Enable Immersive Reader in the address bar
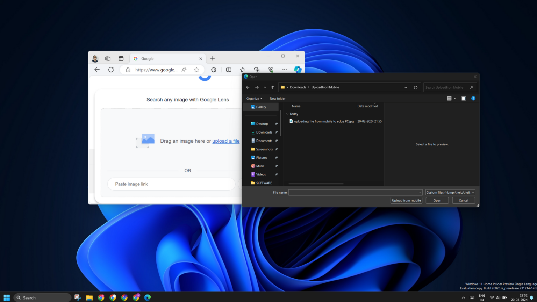Image resolution: width=537 pixels, height=302 pixels. pyautogui.click(x=184, y=70)
